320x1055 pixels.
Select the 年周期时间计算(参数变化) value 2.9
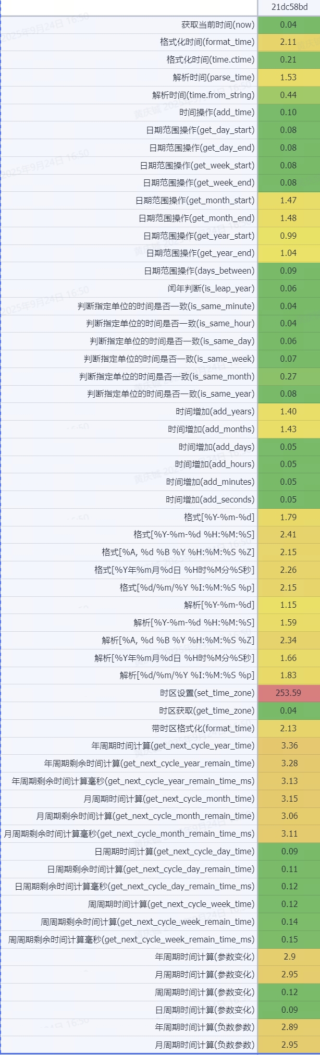coord(290,956)
